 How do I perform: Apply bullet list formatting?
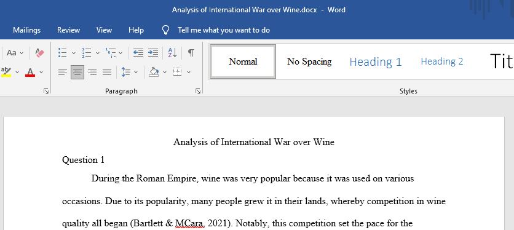tap(63, 52)
